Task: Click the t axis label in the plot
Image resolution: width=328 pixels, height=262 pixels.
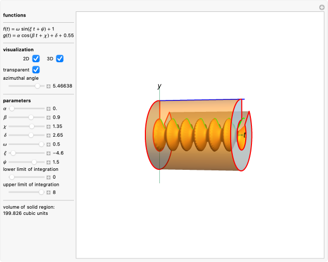Action: [244, 135]
